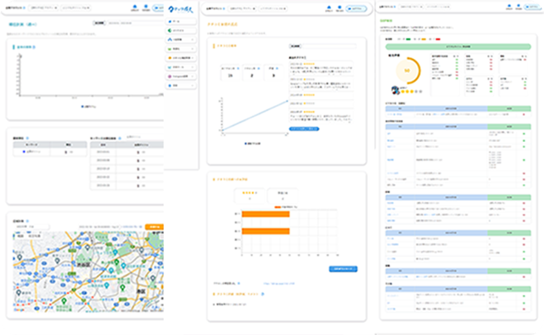Click the gold star rating below the gauge
This screenshot has width=544, height=335.
411,91
